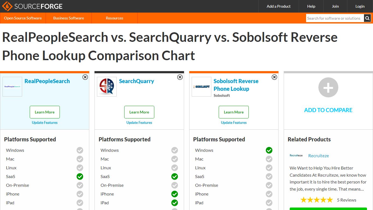Viewport: 373px width, 210px height.
Task: Focus the software search field
Action: [335, 18]
